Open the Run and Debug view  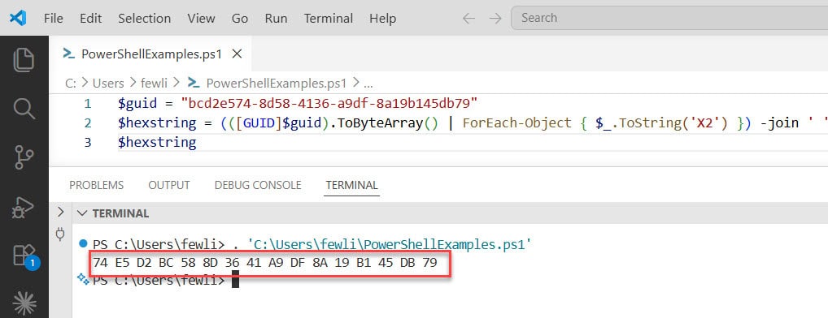(x=24, y=207)
